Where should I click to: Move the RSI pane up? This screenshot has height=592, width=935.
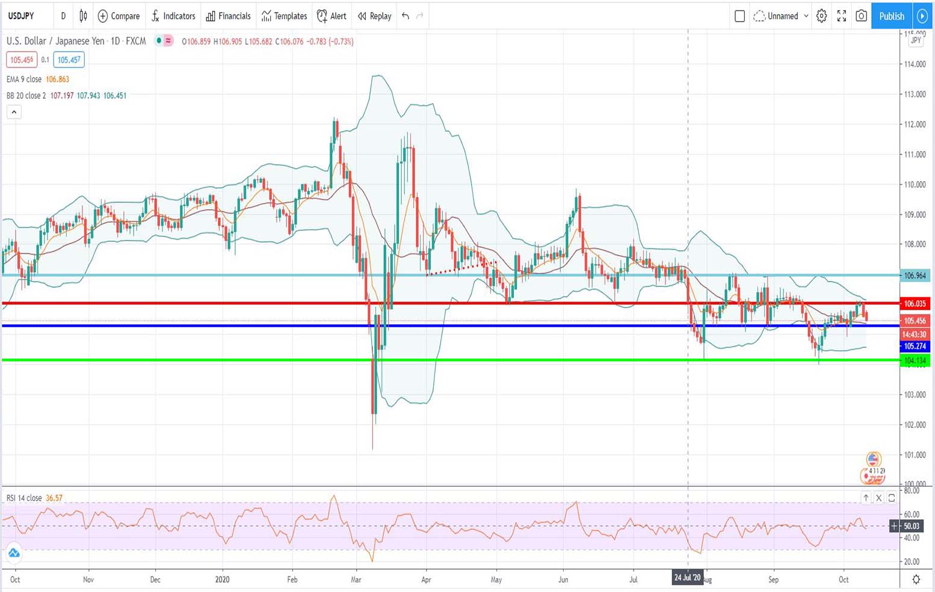pos(866,498)
